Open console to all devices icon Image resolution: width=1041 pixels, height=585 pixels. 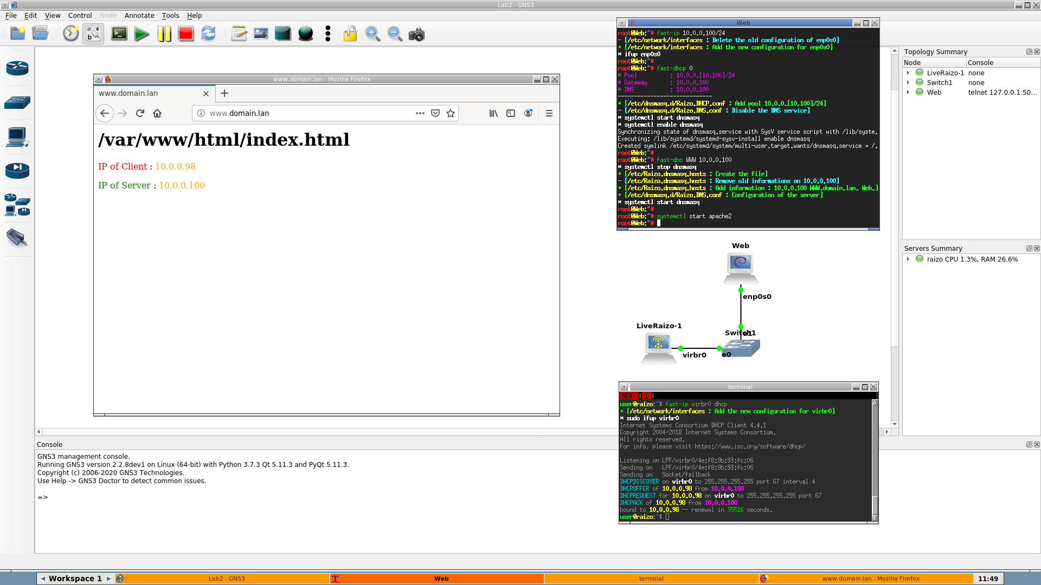click(x=119, y=34)
